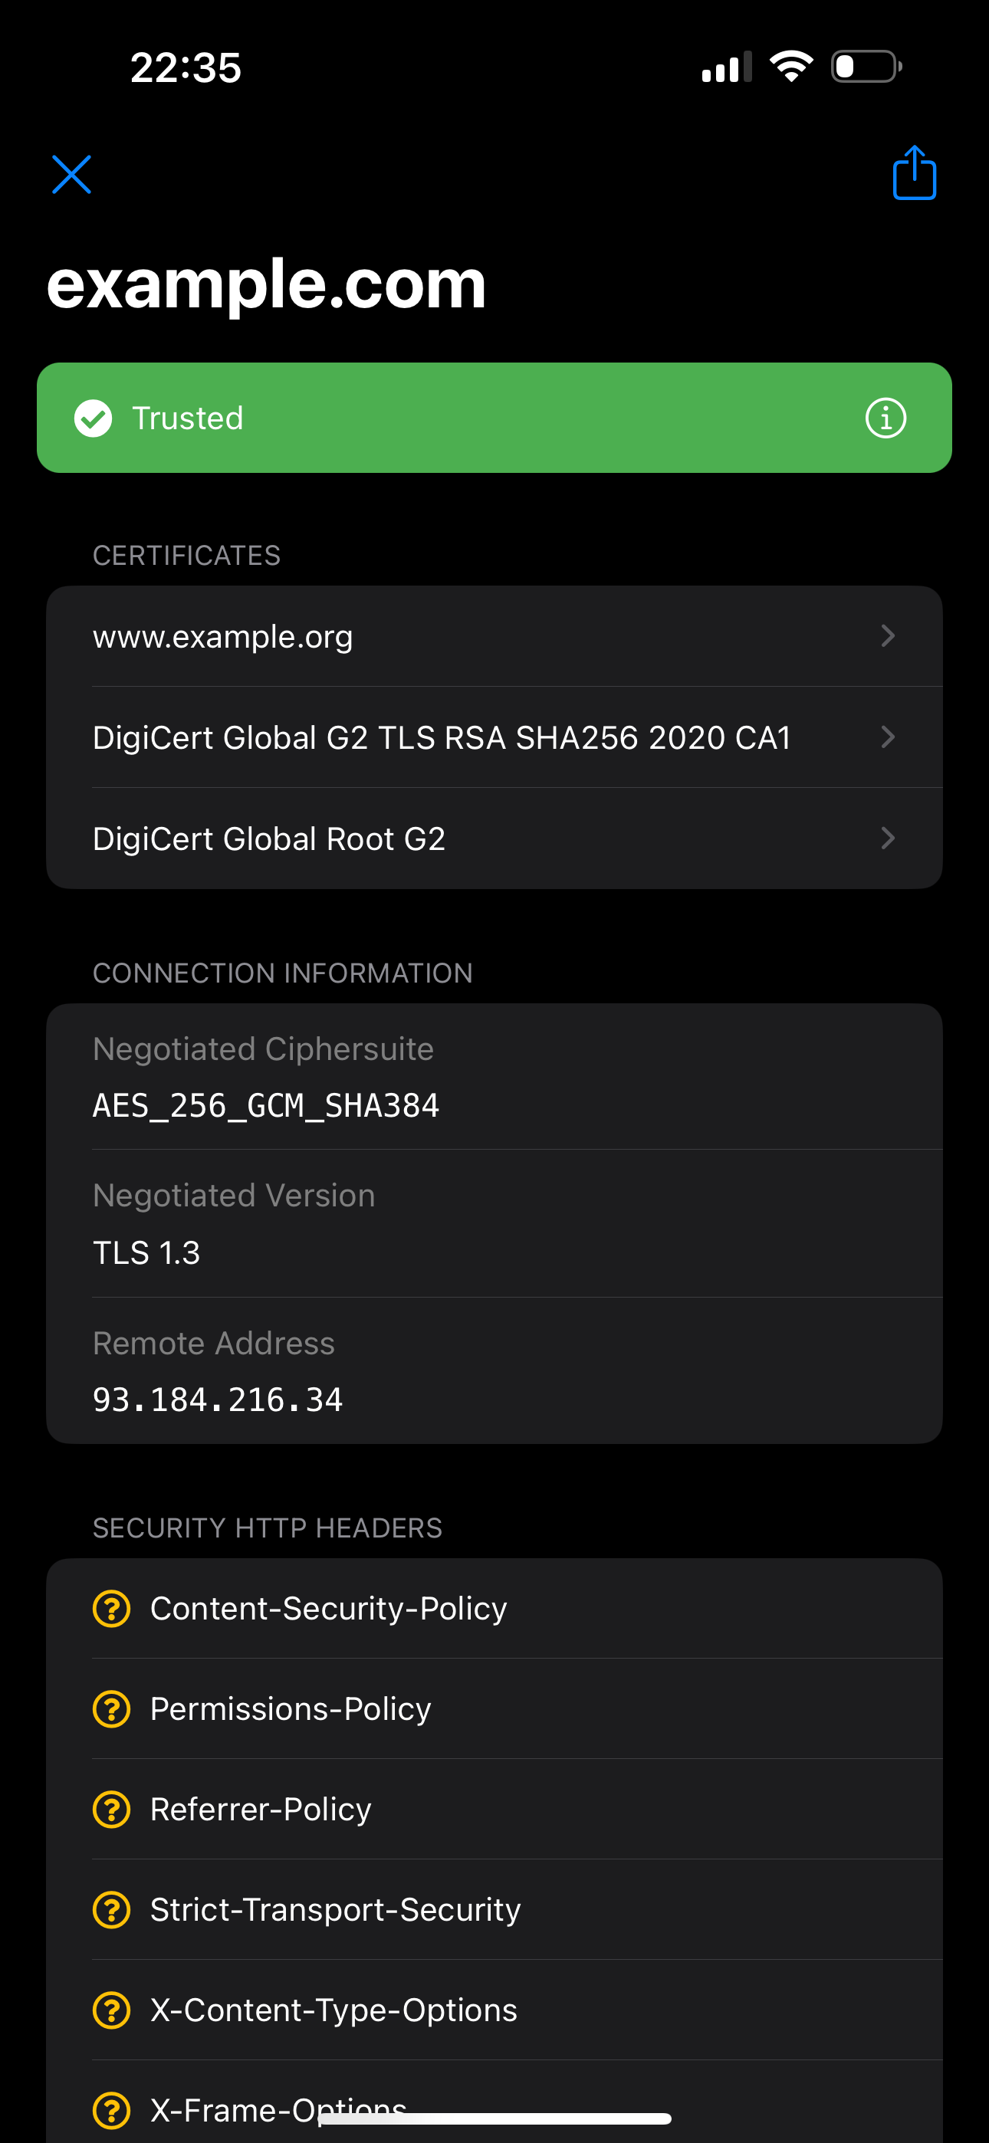Screen dimensions: 989x2143
Task: Tap the Referrer-Policy question mark icon
Action: point(112,1810)
